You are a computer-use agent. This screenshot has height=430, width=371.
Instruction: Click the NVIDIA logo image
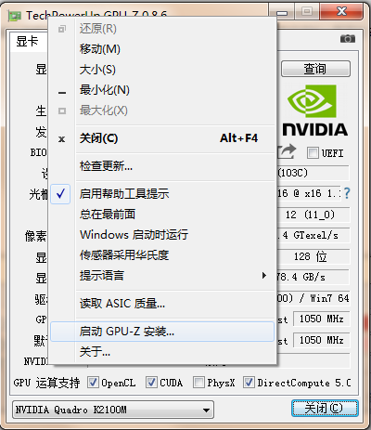pos(315,111)
